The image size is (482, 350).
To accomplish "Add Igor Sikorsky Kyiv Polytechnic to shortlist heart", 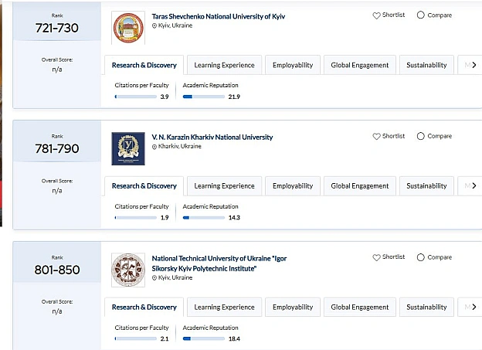I will pyautogui.click(x=377, y=257).
